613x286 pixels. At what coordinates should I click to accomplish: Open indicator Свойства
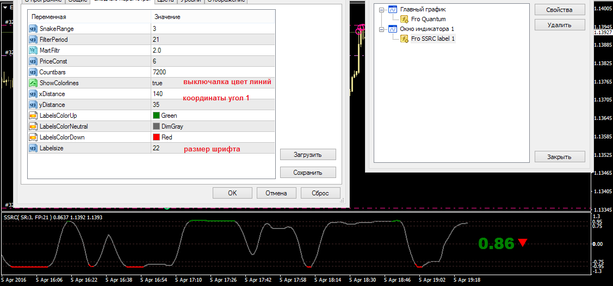560,9
